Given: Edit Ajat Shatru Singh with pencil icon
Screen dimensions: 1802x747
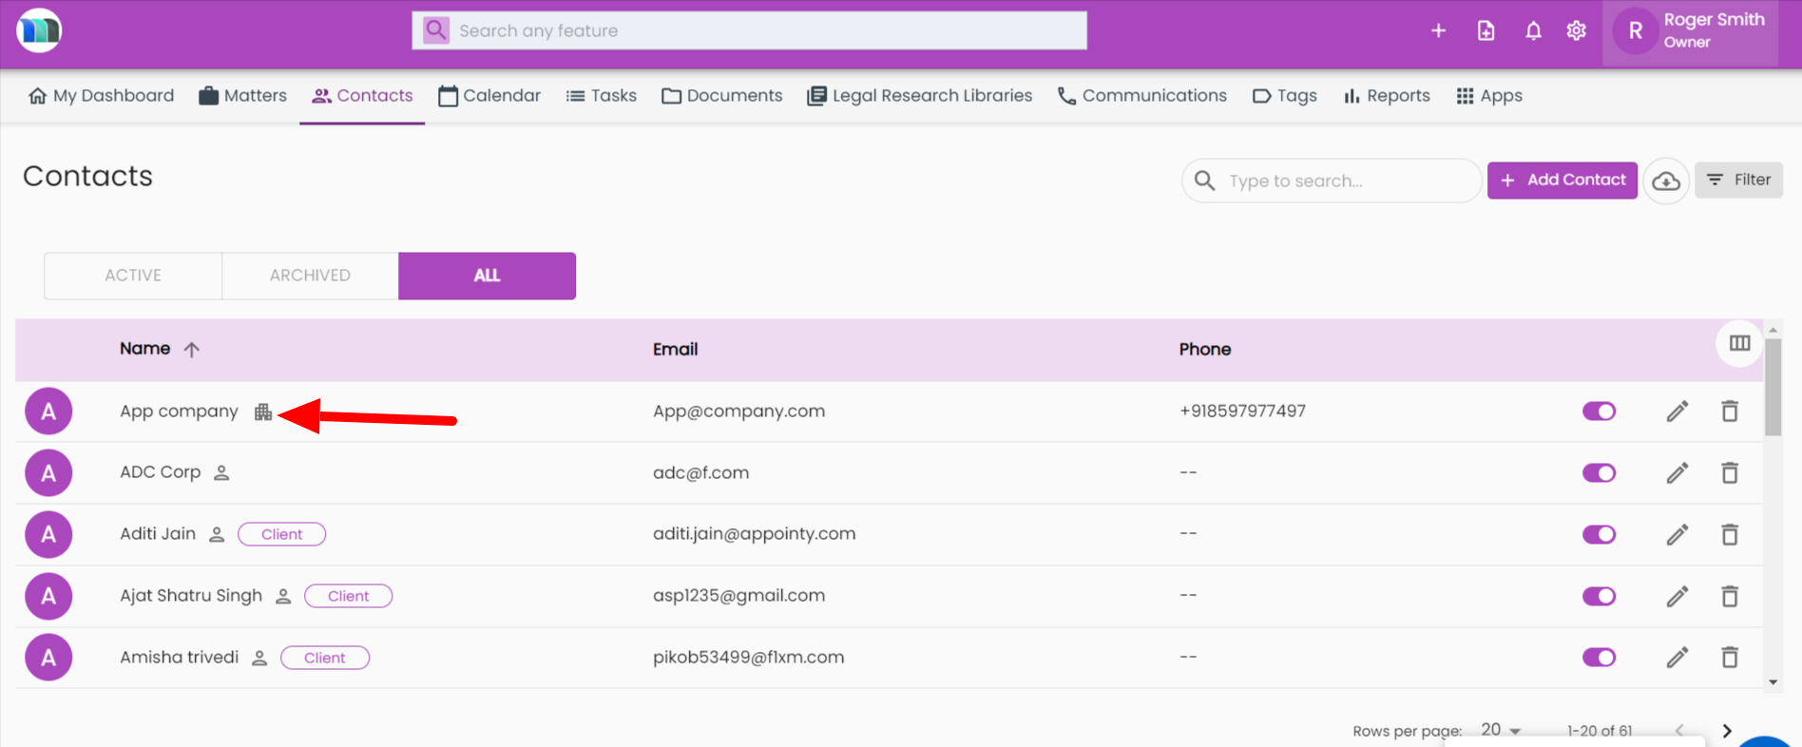Looking at the screenshot, I should [1677, 596].
